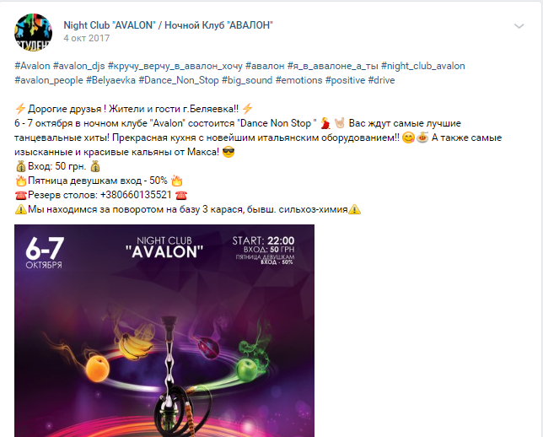Open the #авалон hashtag
Viewport: 543px width, 437px height.
click(x=265, y=66)
